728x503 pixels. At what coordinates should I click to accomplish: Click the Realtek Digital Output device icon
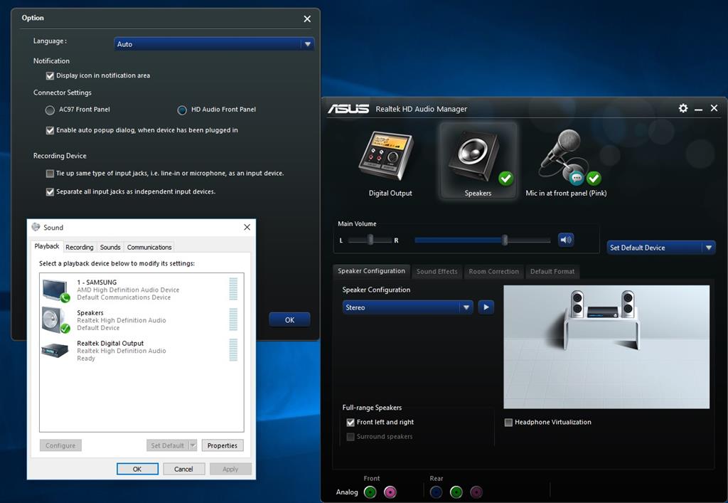click(55, 350)
